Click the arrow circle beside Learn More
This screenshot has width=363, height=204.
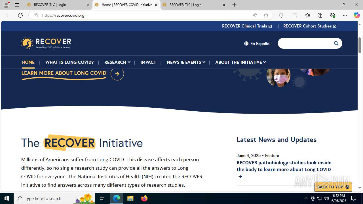(117, 74)
